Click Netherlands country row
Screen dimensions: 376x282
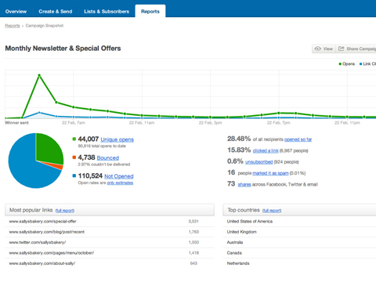tap(299, 263)
